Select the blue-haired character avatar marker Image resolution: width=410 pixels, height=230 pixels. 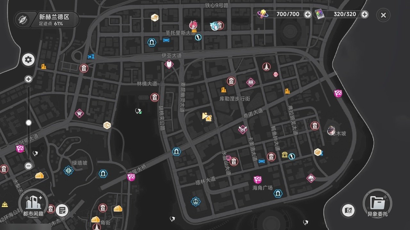pos(214,26)
